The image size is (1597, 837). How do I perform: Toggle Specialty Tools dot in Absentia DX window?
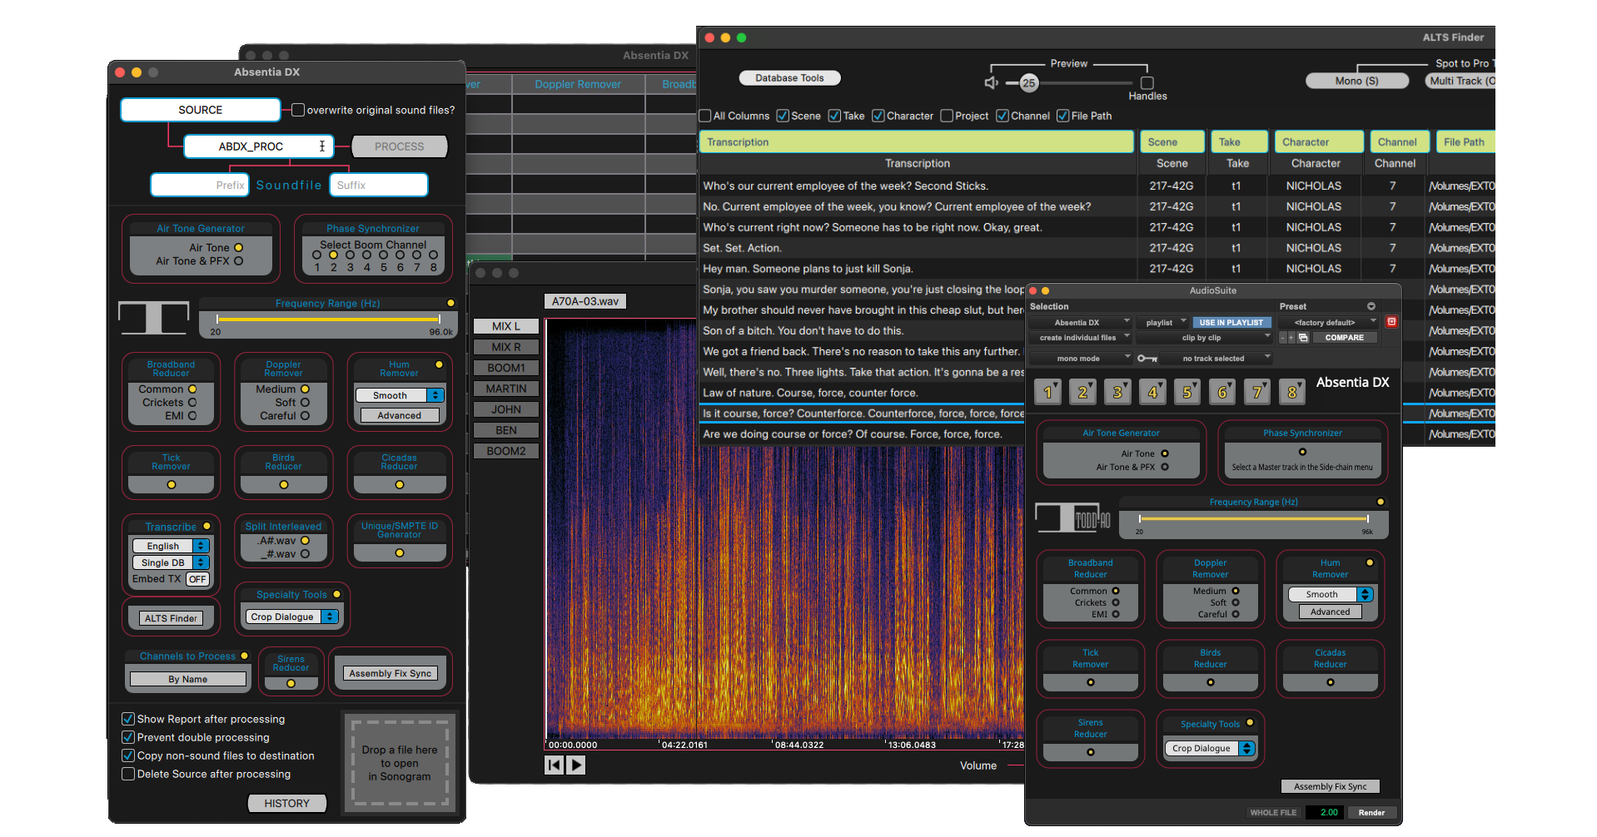pyautogui.click(x=337, y=594)
